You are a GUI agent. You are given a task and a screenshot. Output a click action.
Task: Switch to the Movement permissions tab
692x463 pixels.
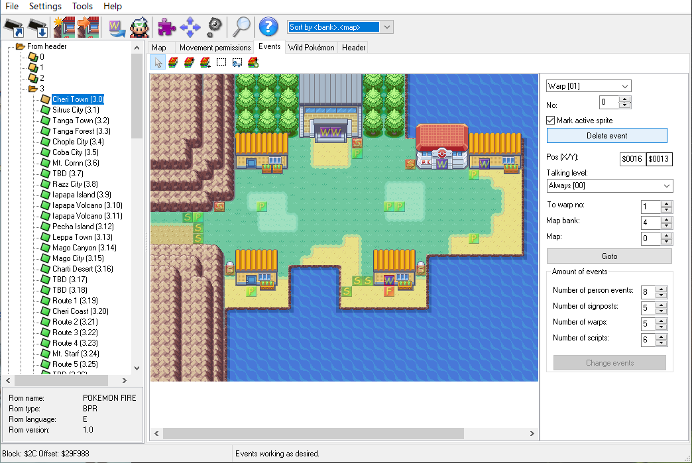coord(215,48)
